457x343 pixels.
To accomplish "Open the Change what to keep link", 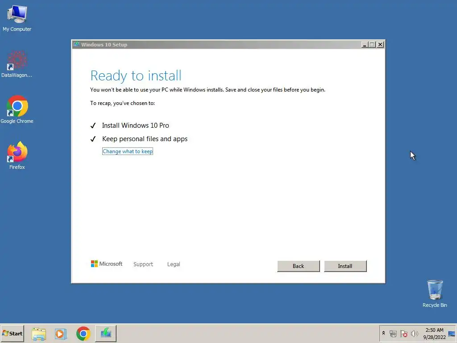I will (x=128, y=151).
